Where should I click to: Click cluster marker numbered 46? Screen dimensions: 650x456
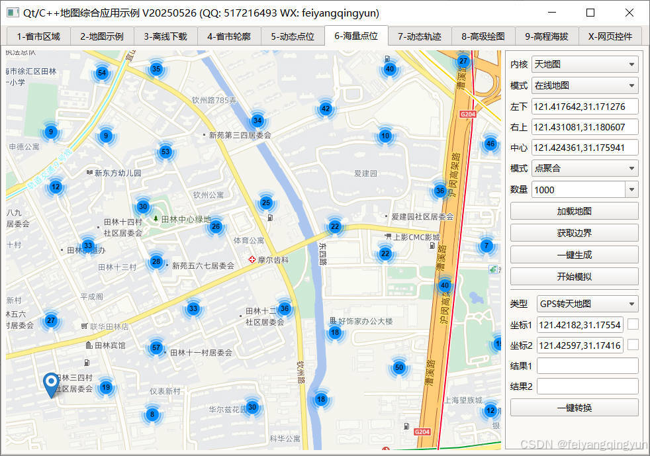click(x=490, y=144)
